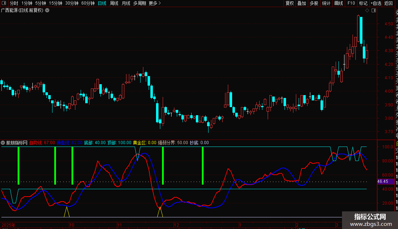The image size is (398, 229).
Task: Open the 复权 adjustment menu
Action: [290, 3]
